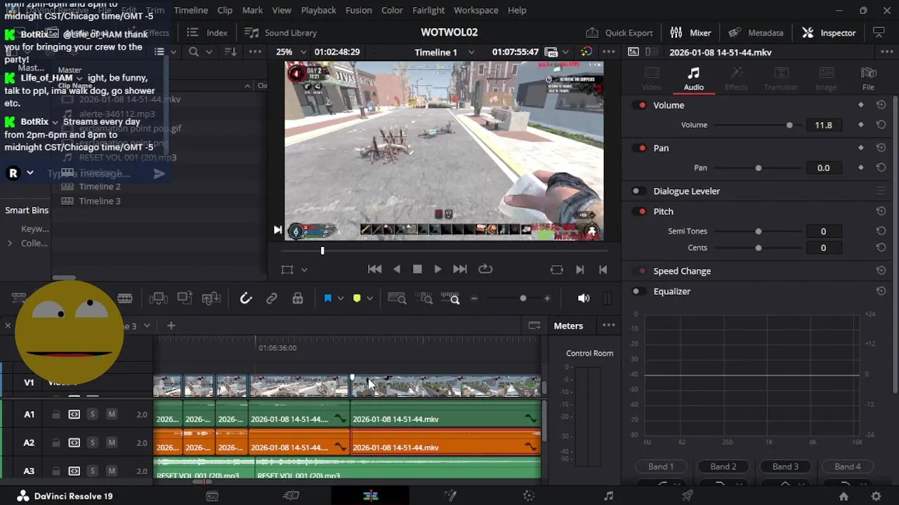Jump to the next clip
Screen dimensions: 899x505
(460, 269)
